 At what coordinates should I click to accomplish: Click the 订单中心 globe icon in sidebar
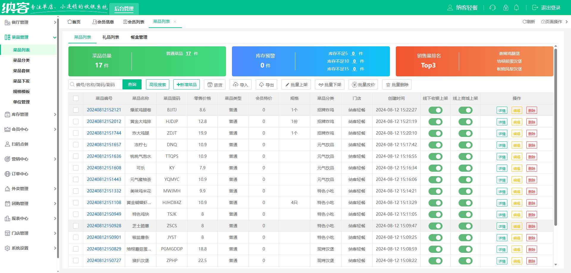[x=7, y=174]
